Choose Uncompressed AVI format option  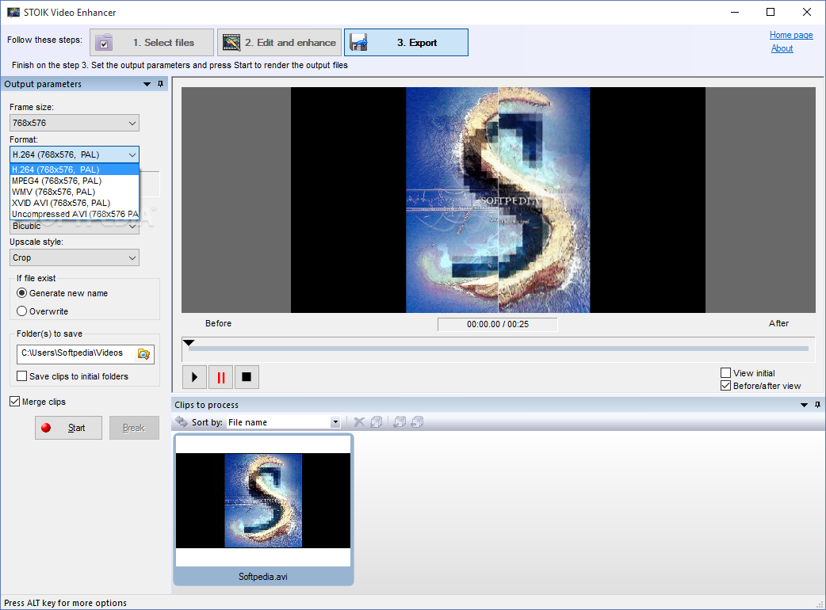pos(75,214)
